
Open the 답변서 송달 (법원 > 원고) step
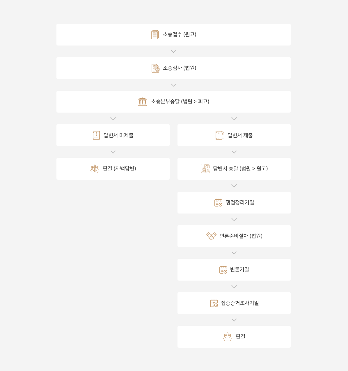[234, 169]
